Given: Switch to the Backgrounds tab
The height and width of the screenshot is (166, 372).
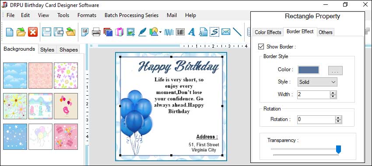Looking at the screenshot, I should point(19,49).
